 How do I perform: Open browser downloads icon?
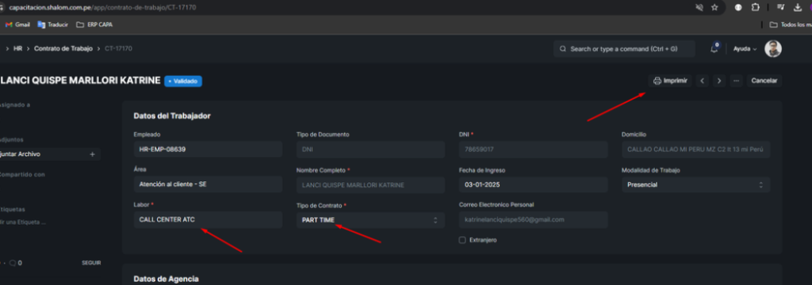(x=798, y=7)
